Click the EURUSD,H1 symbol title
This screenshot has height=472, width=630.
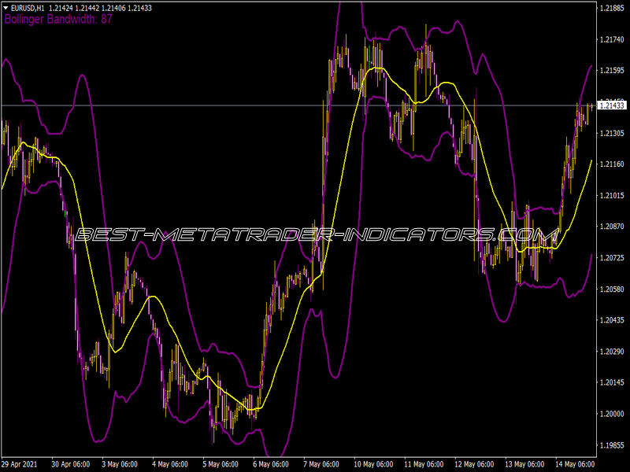[x=28, y=8]
